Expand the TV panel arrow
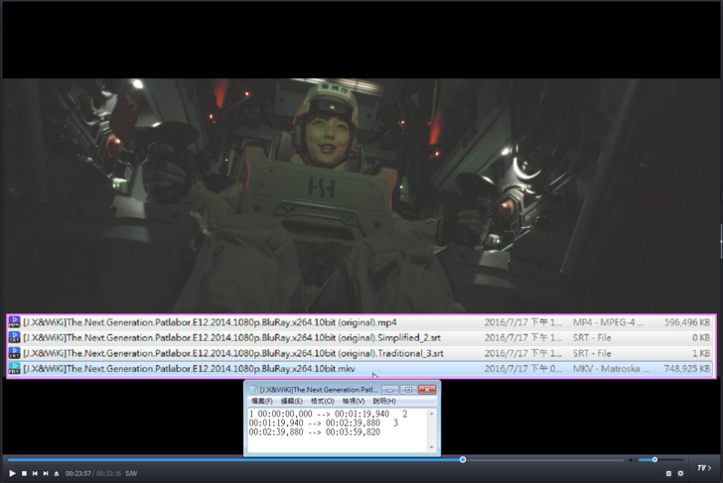This screenshot has width=723, height=483. click(703, 467)
